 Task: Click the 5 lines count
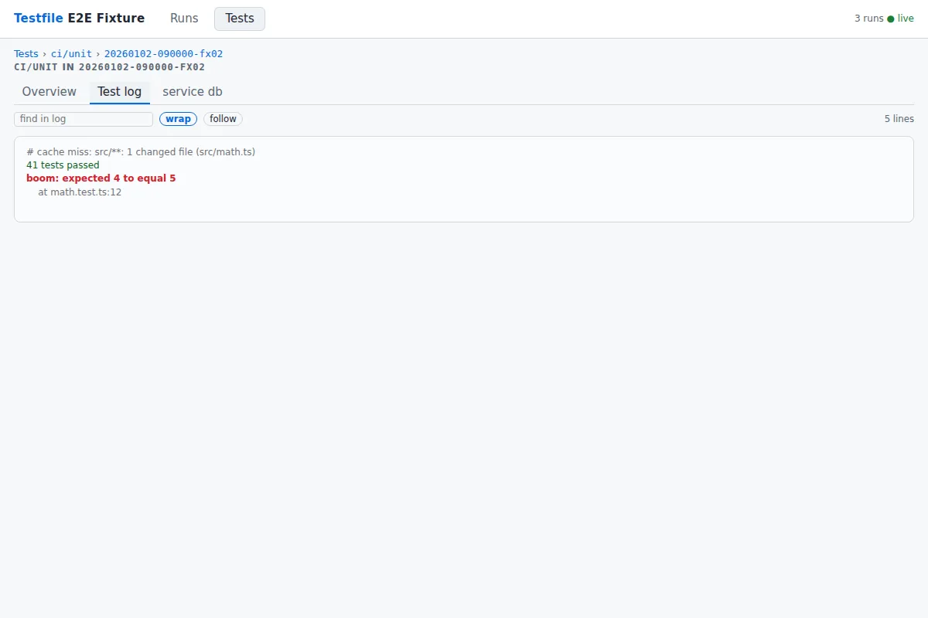[x=899, y=119]
